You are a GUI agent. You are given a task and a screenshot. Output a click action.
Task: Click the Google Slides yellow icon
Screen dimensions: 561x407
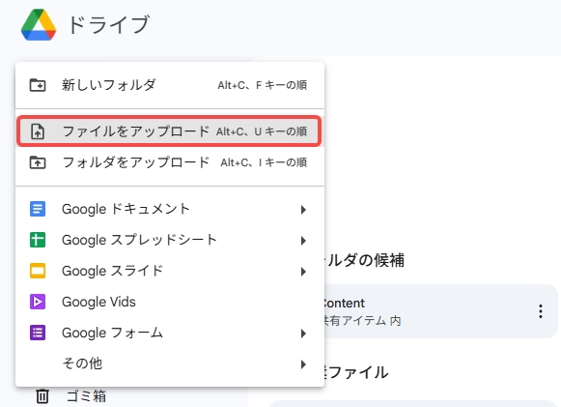[x=38, y=271]
